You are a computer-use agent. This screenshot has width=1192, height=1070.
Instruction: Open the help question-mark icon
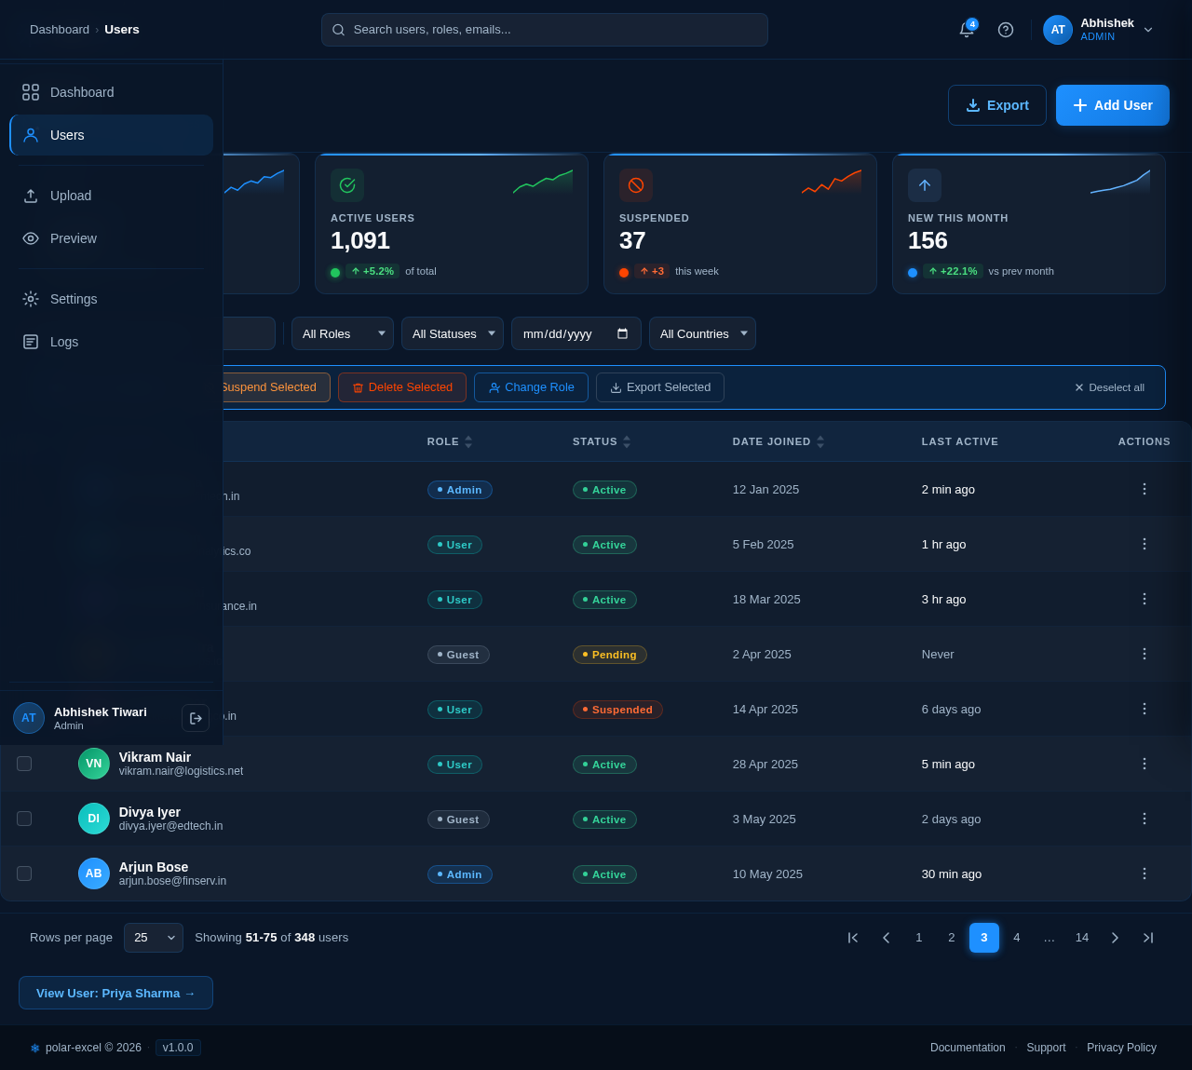pos(1006,30)
